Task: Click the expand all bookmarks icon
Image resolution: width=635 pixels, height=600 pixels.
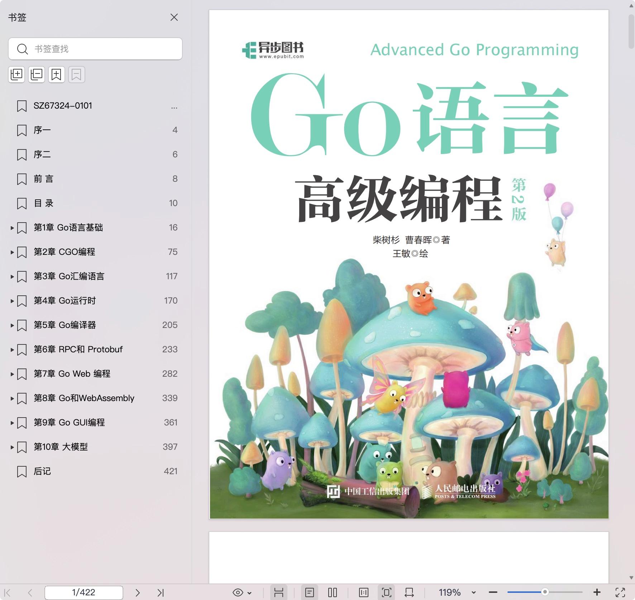Action: pyautogui.click(x=16, y=75)
